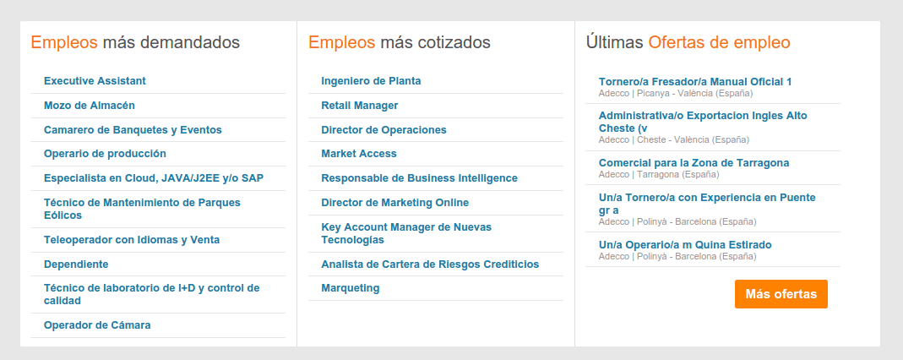Select Operador de Cámara link
The height and width of the screenshot is (360, 903).
97,325
